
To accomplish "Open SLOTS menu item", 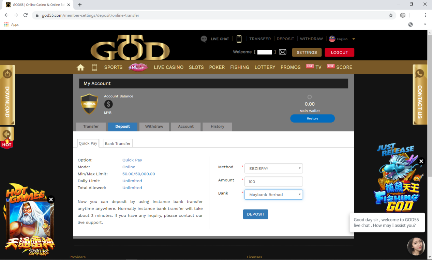I will click(196, 67).
